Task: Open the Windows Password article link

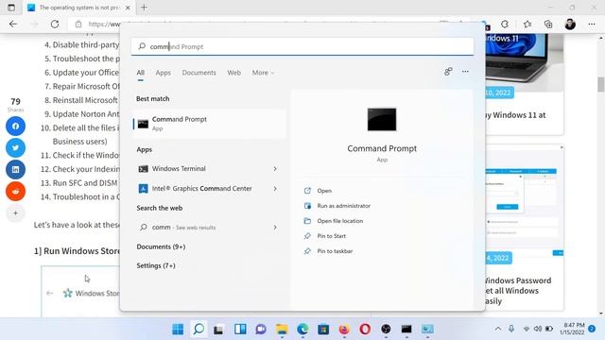Action: (518, 291)
